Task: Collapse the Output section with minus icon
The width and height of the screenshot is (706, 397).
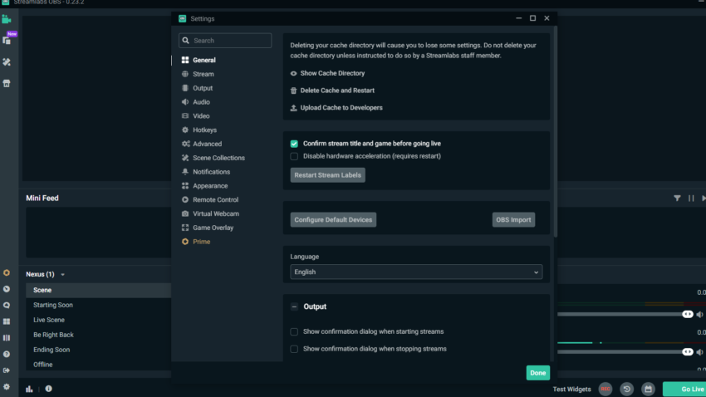Action: point(294,306)
